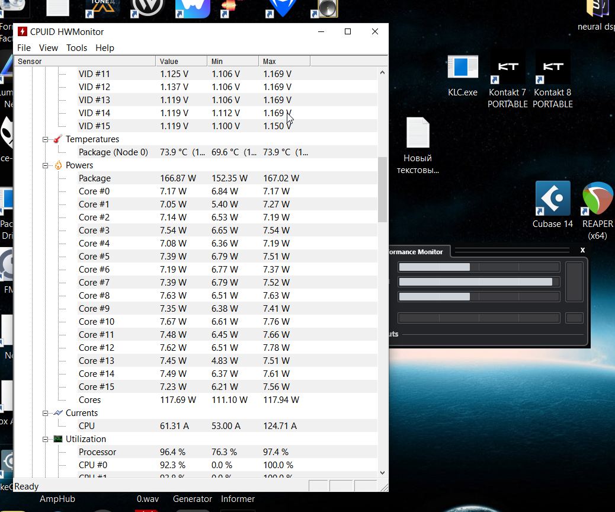The height and width of the screenshot is (512, 615).
Task: Click the 124.71 A max current value
Action: pos(280,425)
